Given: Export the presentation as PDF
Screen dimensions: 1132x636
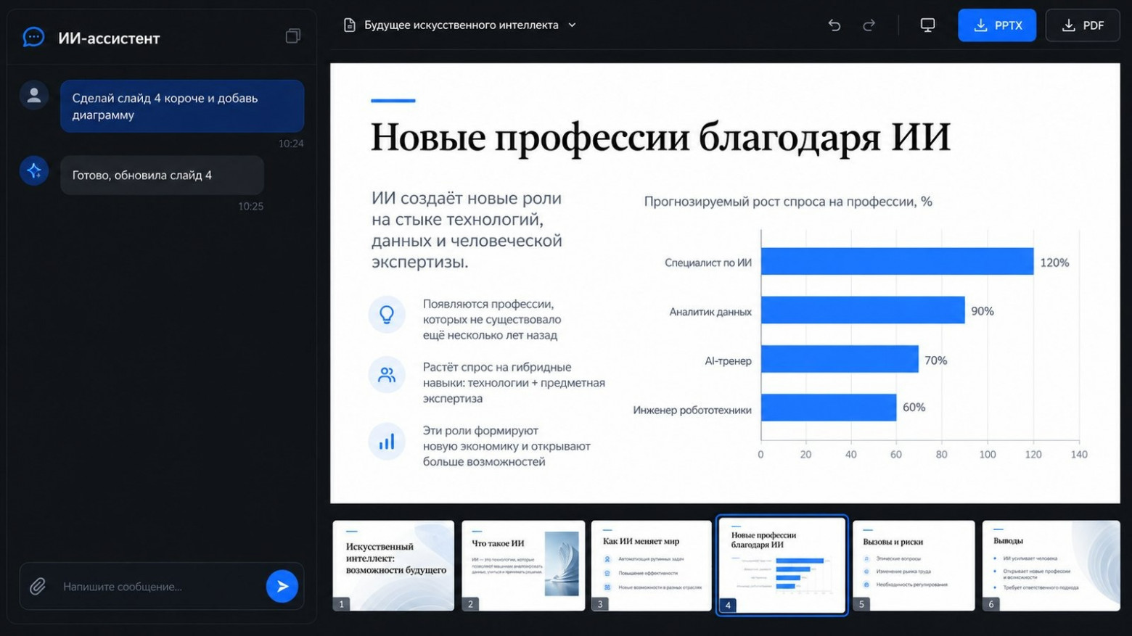Looking at the screenshot, I should tap(1083, 25).
